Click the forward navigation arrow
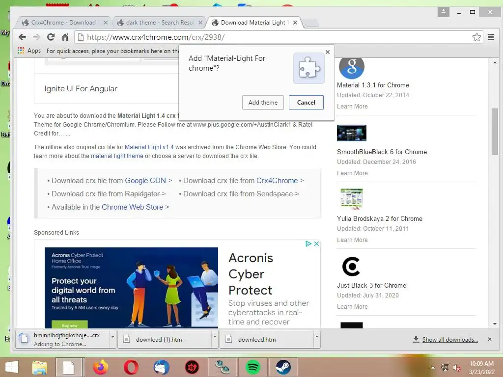 [x=36, y=37]
